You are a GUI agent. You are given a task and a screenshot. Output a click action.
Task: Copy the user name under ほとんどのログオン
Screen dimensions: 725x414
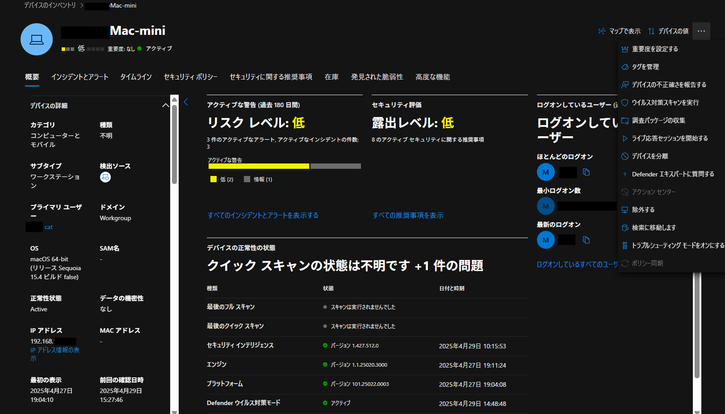click(x=587, y=172)
